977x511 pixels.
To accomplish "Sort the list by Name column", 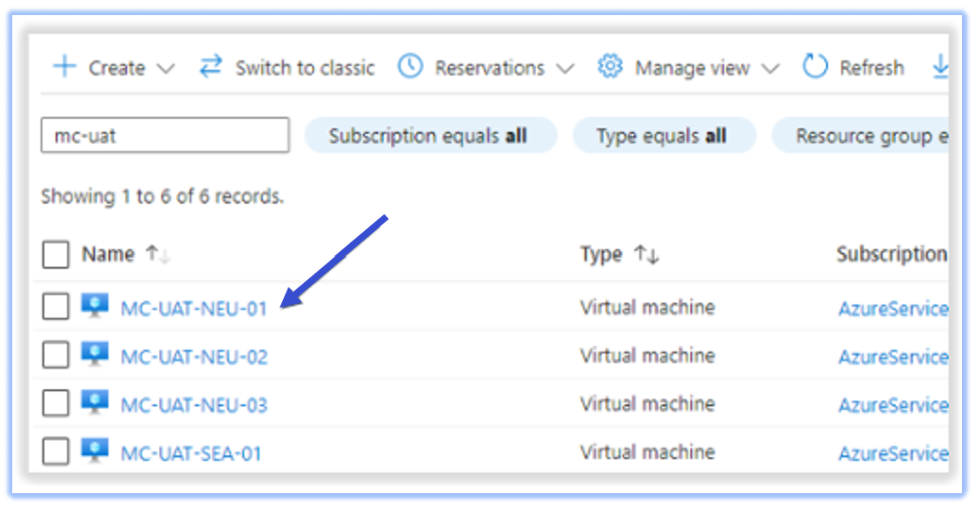I will click(107, 255).
